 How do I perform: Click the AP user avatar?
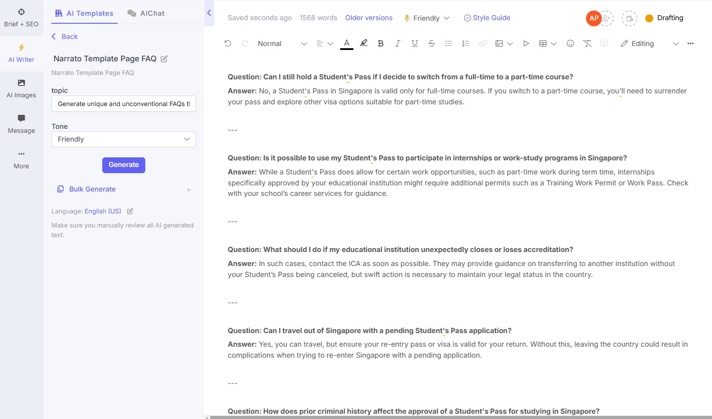coord(593,18)
